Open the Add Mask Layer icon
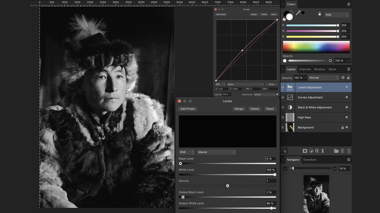This screenshot has height=213, width=380. pyautogui.click(x=305, y=151)
